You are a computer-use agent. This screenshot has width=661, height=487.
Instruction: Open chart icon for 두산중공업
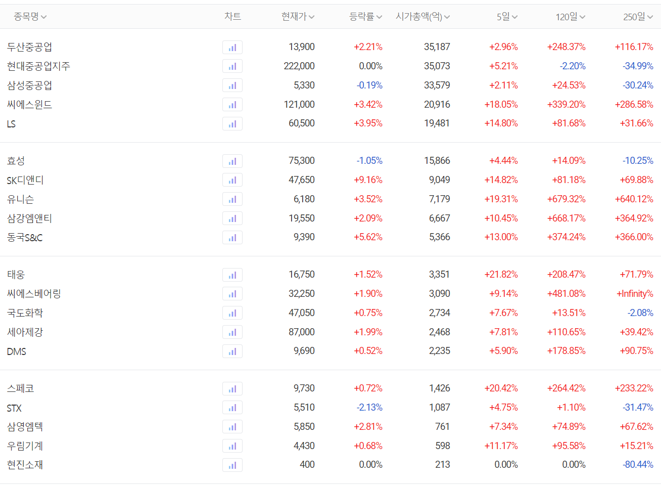[x=232, y=48]
